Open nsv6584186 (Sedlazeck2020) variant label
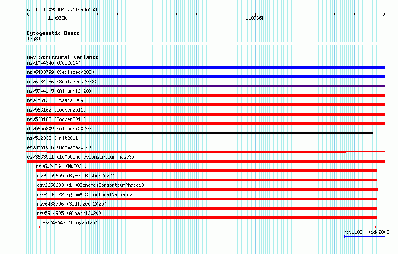The image size is (398, 254). [x=62, y=82]
